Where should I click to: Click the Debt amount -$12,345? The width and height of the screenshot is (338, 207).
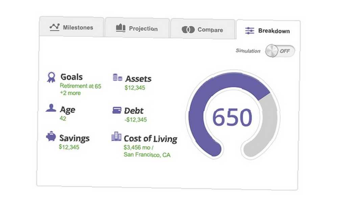point(136,120)
